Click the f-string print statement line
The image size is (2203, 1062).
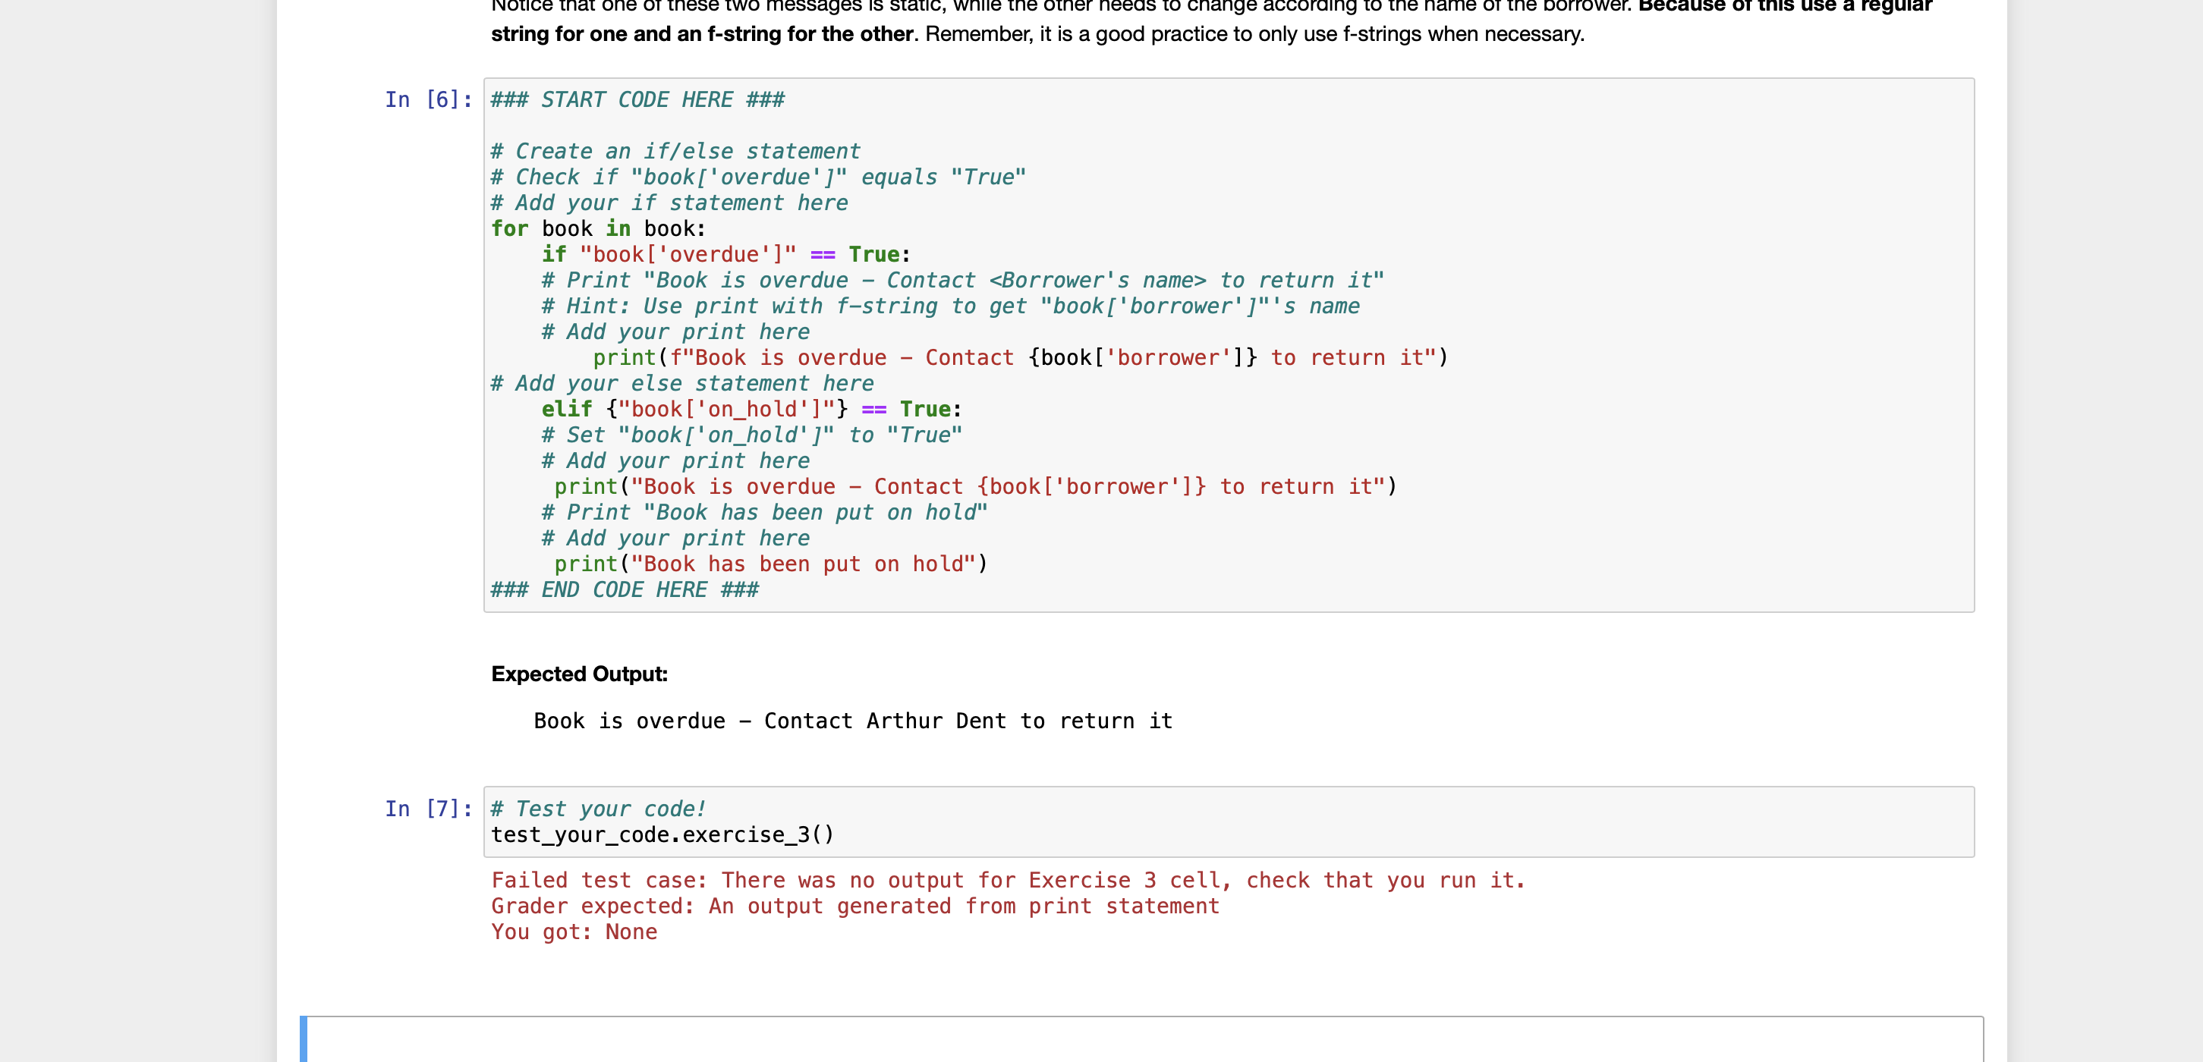pos(1019,358)
